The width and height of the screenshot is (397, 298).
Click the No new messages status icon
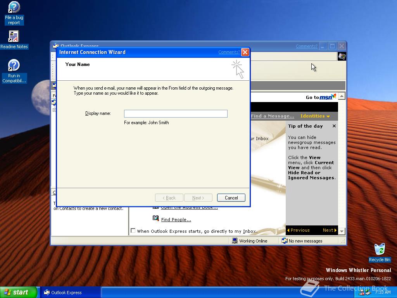click(285, 241)
